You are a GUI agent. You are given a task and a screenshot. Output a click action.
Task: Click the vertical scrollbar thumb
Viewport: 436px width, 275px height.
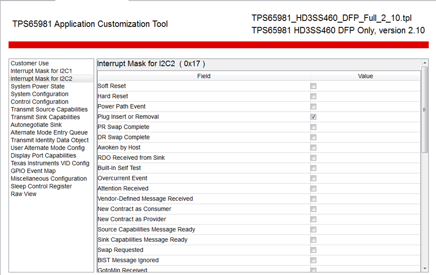tap(424, 110)
